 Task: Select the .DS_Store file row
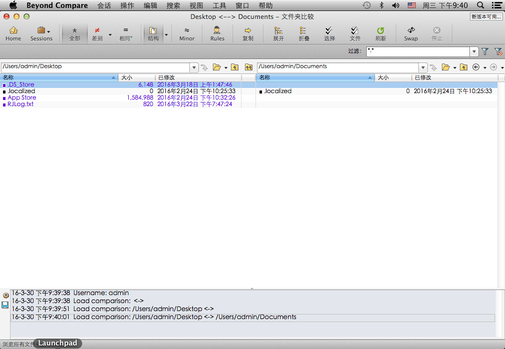(120, 84)
